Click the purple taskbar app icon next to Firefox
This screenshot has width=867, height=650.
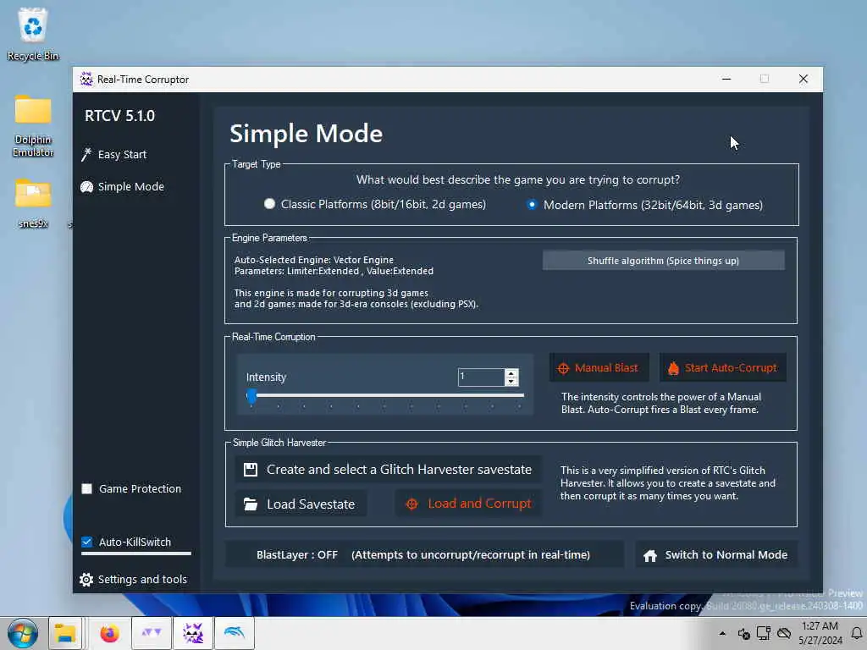point(151,633)
